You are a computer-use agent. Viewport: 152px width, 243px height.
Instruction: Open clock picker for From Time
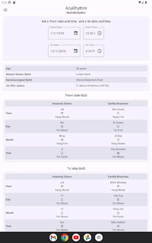click(x=99, y=33)
